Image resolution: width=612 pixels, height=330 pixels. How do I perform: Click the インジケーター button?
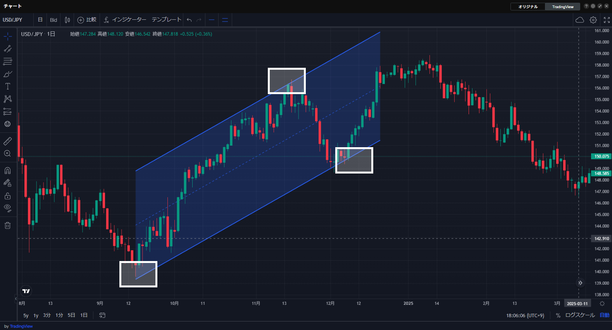(125, 20)
